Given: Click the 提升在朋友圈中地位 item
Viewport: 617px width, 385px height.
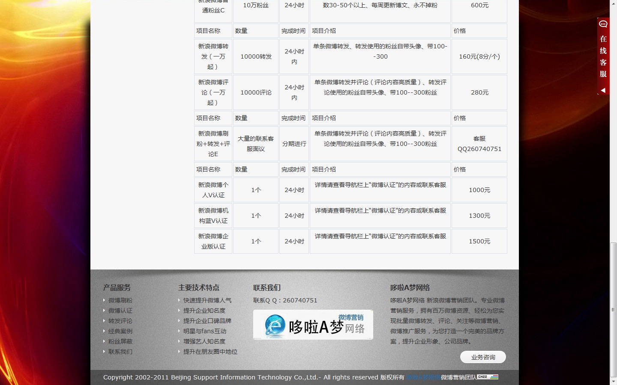Looking at the screenshot, I should [x=210, y=352].
